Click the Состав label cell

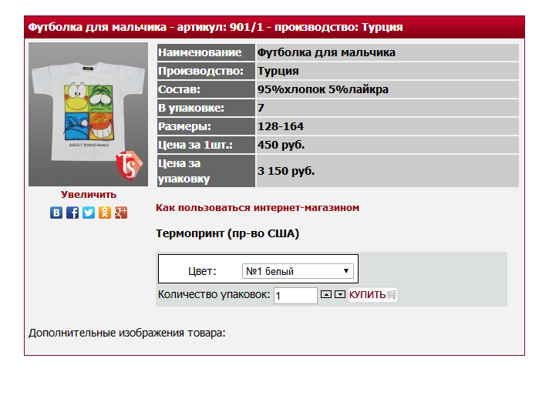pos(206,89)
